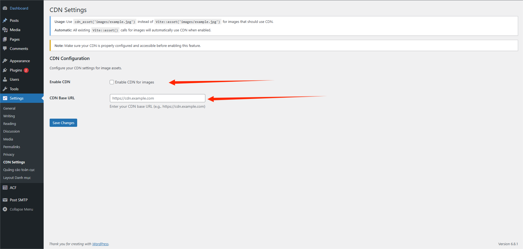This screenshot has height=249, width=523.
Task: Open Quảng cáo toàn cục settings
Action: point(19,170)
